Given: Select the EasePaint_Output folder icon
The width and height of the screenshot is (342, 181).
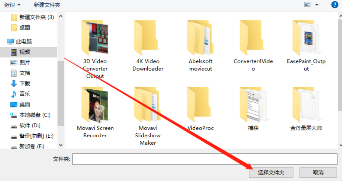Looking at the screenshot, I should coord(306,37).
